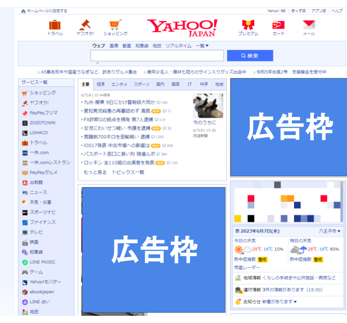Click the LINE 占い icon in sidebar
Viewport: 347px width, 323px height.
25,302
